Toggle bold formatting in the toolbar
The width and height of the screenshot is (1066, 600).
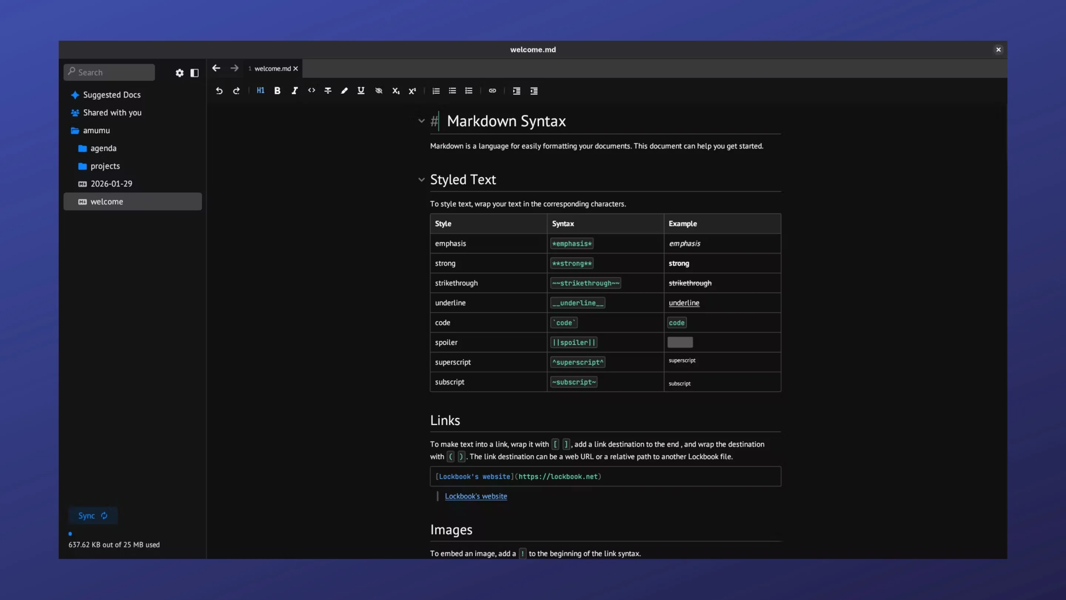[x=277, y=91]
